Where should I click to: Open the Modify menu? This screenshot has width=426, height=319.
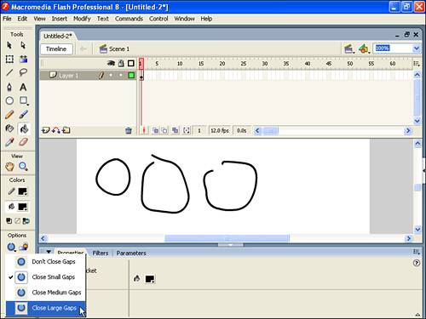tap(82, 19)
